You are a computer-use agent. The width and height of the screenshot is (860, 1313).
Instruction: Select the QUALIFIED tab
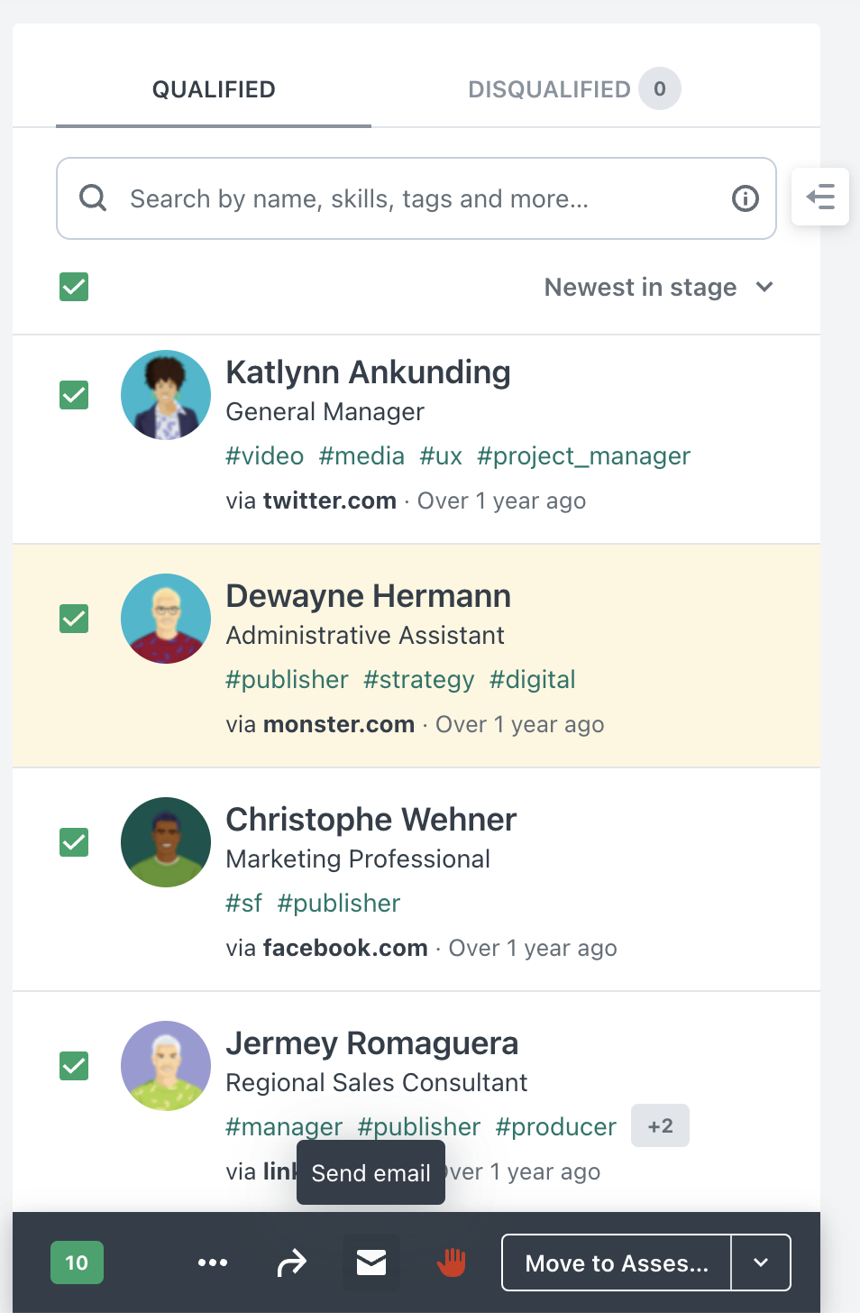point(213,89)
